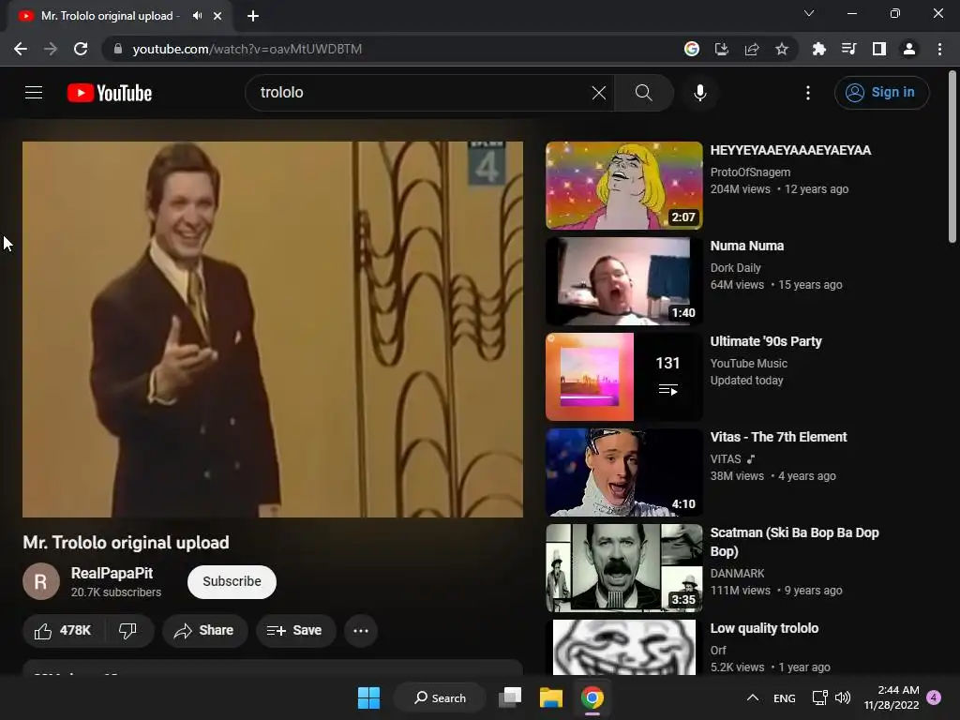
Task: Like the video with thumbs up
Action: click(x=63, y=631)
